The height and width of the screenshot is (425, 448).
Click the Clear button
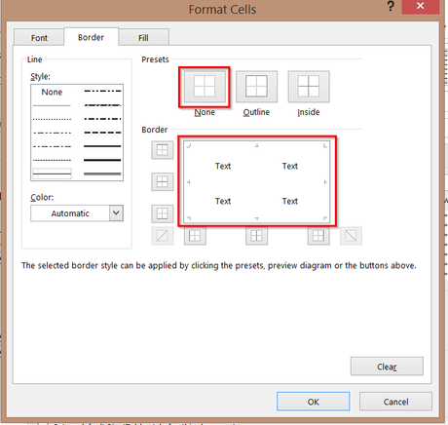387,367
